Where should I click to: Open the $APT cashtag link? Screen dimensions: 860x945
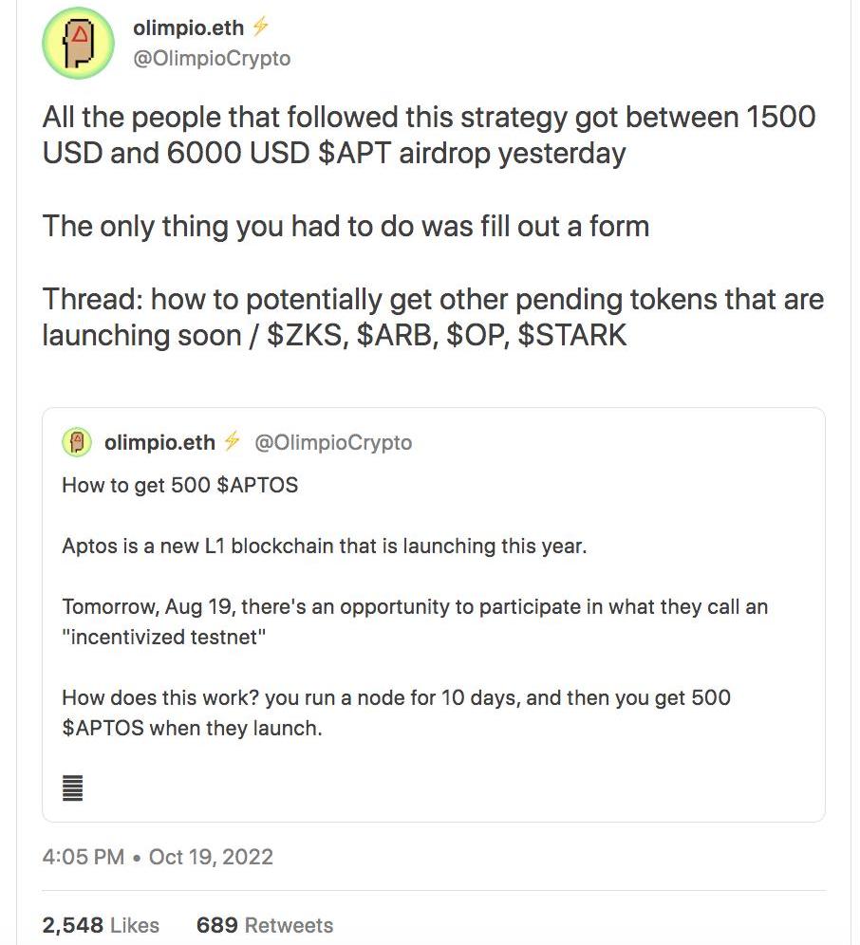[x=355, y=153]
